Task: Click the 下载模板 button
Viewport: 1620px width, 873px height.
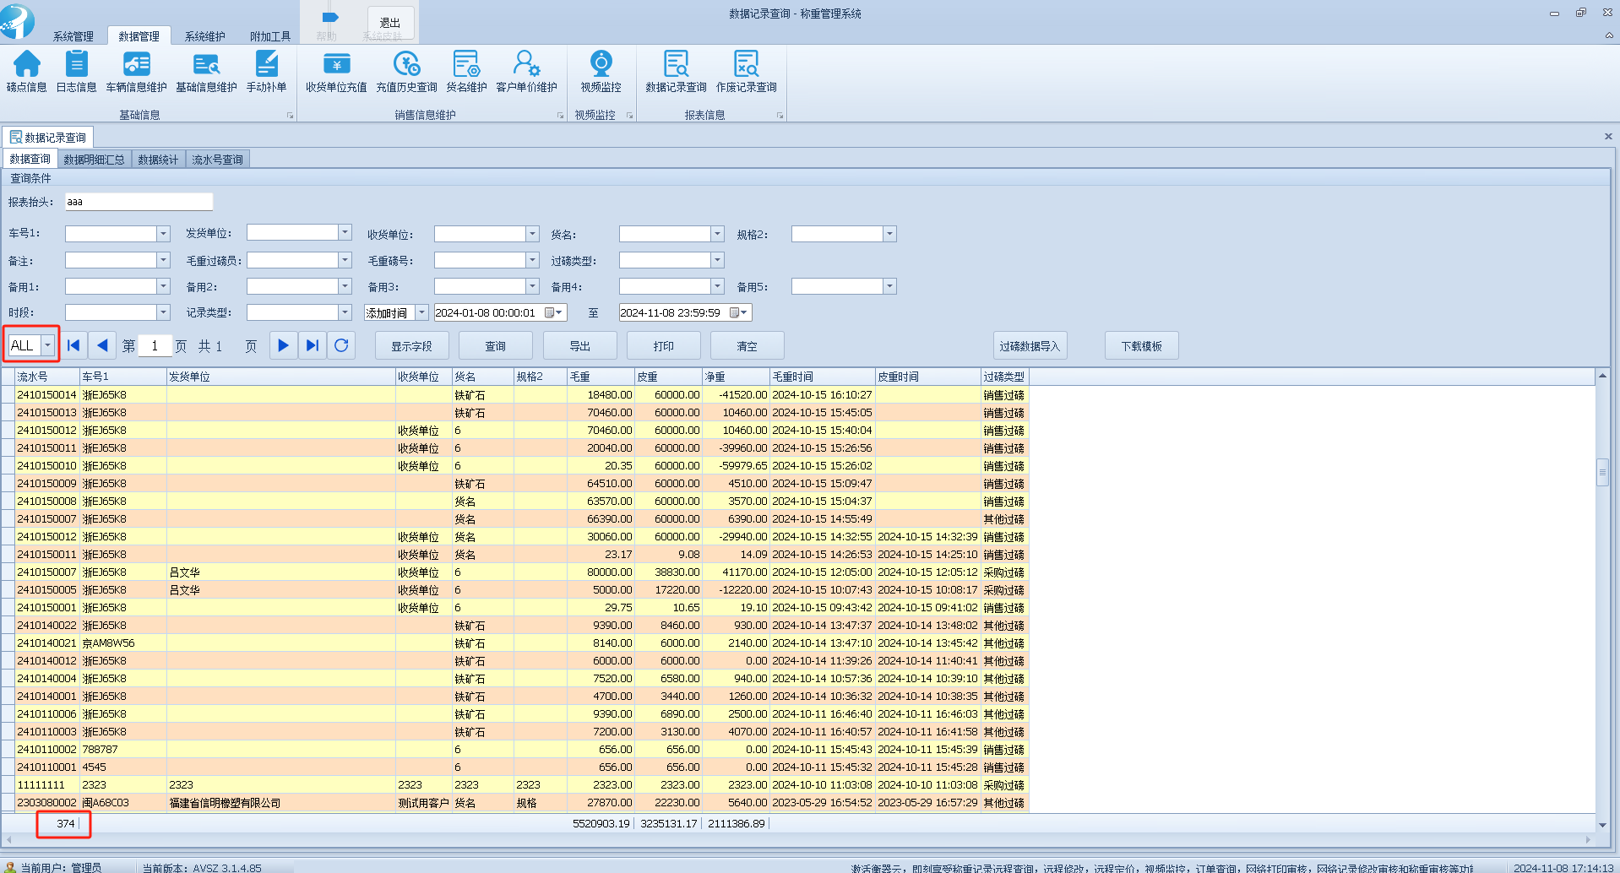Action: [x=1142, y=346]
